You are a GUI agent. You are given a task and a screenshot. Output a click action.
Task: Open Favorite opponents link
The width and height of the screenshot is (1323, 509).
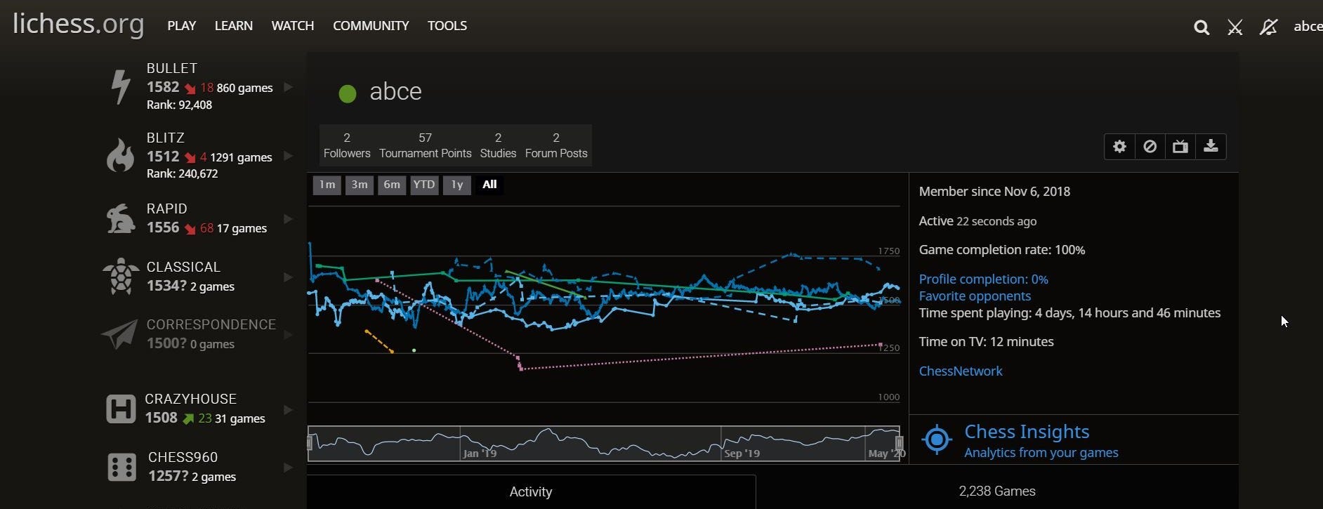[975, 296]
